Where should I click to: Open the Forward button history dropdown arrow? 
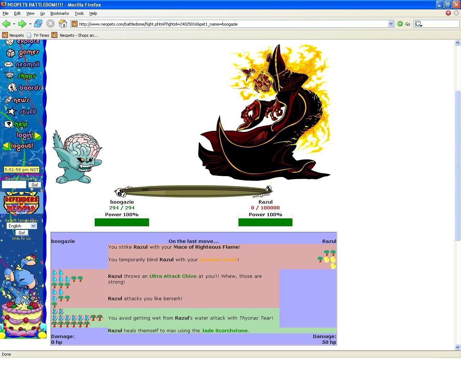(x=30, y=24)
